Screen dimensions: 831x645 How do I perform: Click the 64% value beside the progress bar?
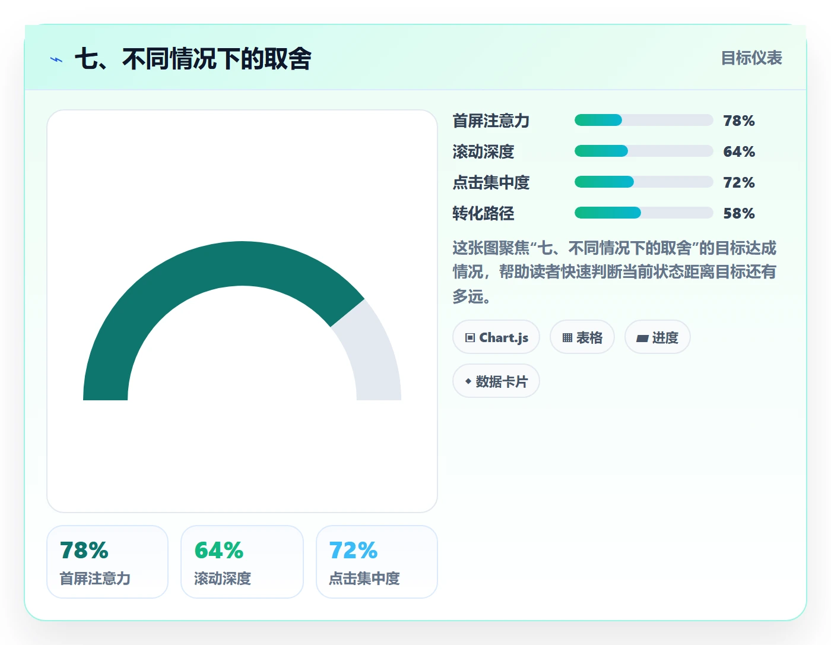[739, 151]
